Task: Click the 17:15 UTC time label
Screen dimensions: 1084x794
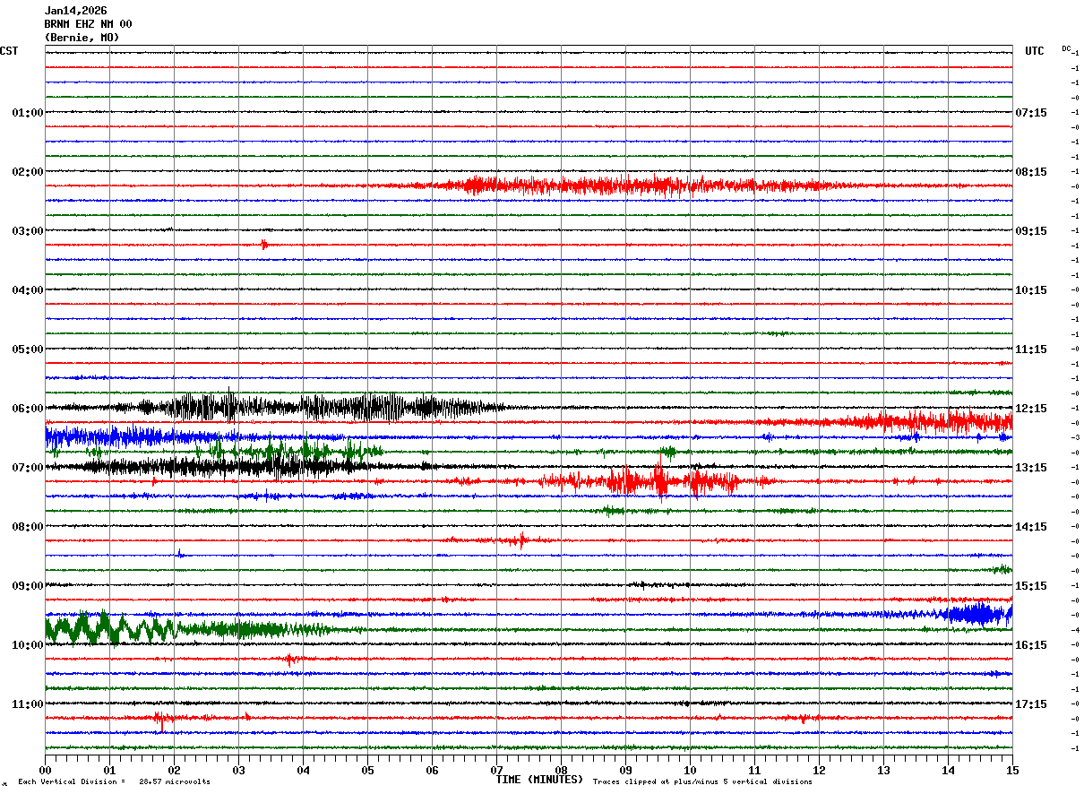Action: coord(1031,704)
